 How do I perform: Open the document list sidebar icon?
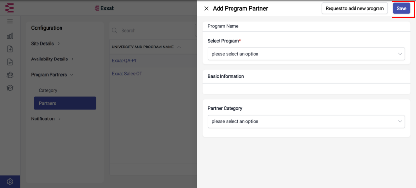pos(10,62)
